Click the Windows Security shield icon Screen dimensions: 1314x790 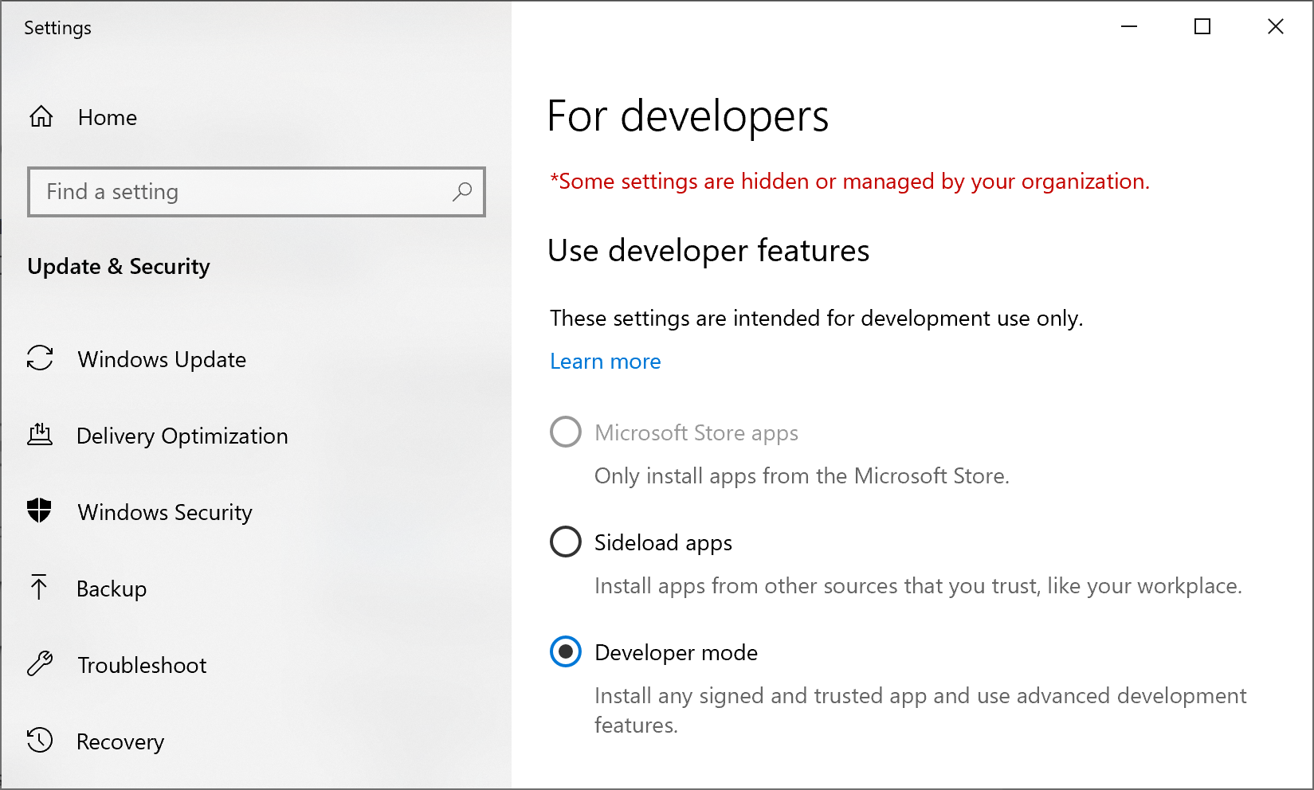point(39,510)
